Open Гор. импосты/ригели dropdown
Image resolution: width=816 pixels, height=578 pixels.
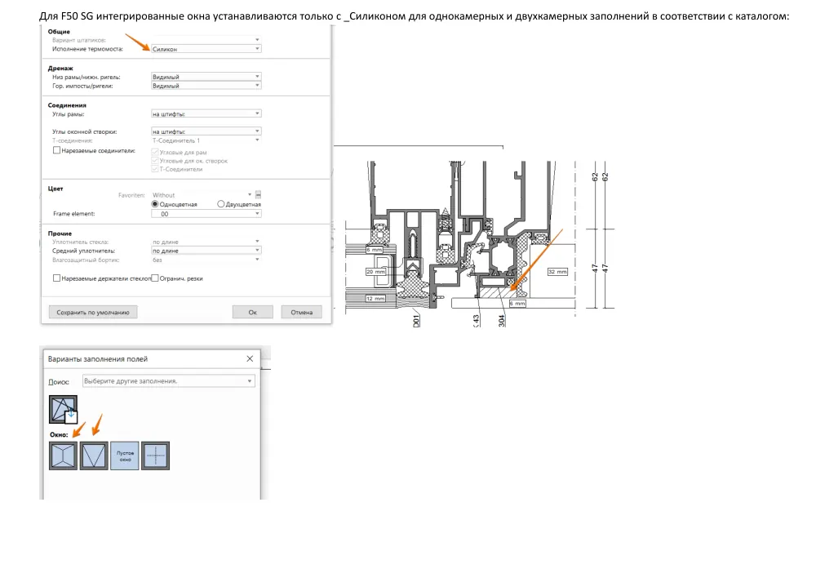pos(206,86)
